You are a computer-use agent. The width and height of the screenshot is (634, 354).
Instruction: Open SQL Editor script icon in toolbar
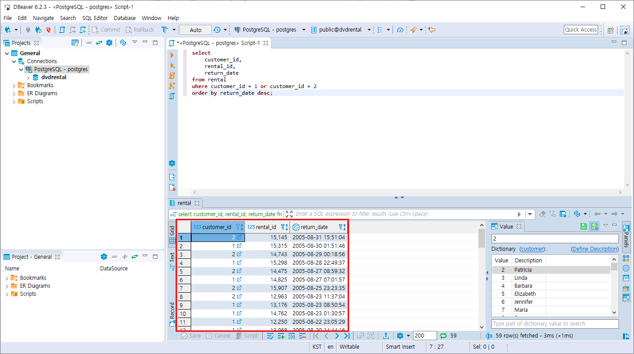(x=62, y=30)
